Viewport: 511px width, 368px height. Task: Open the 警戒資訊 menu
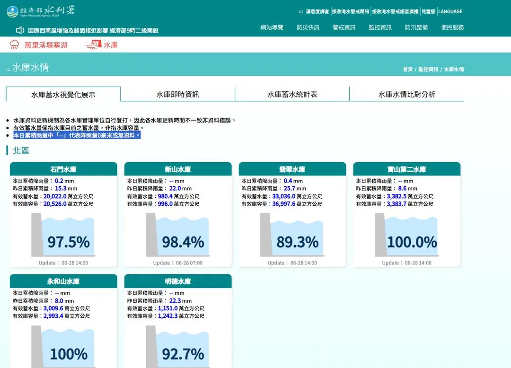pyautogui.click(x=344, y=27)
